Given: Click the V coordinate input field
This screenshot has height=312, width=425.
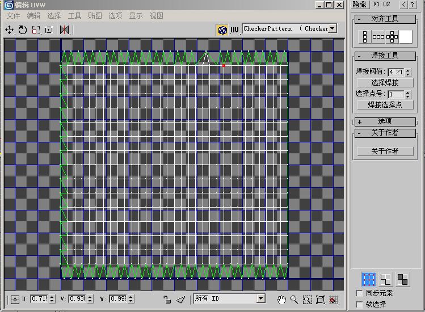Looking at the screenshot, I should tap(77, 299).
